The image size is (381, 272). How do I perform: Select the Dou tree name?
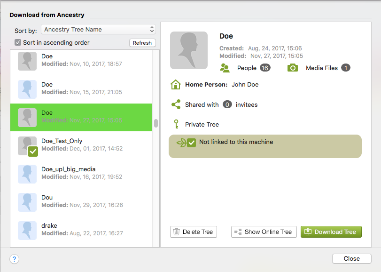pos(47,198)
